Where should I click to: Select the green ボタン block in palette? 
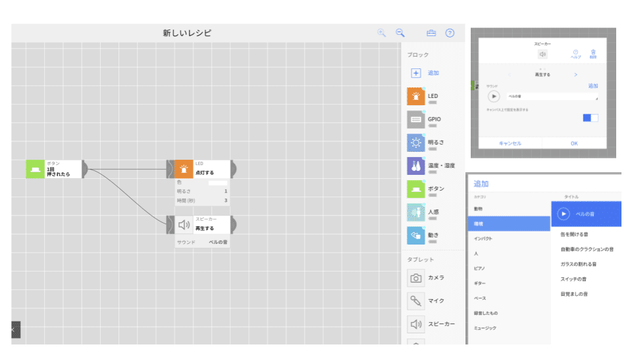pos(416,189)
